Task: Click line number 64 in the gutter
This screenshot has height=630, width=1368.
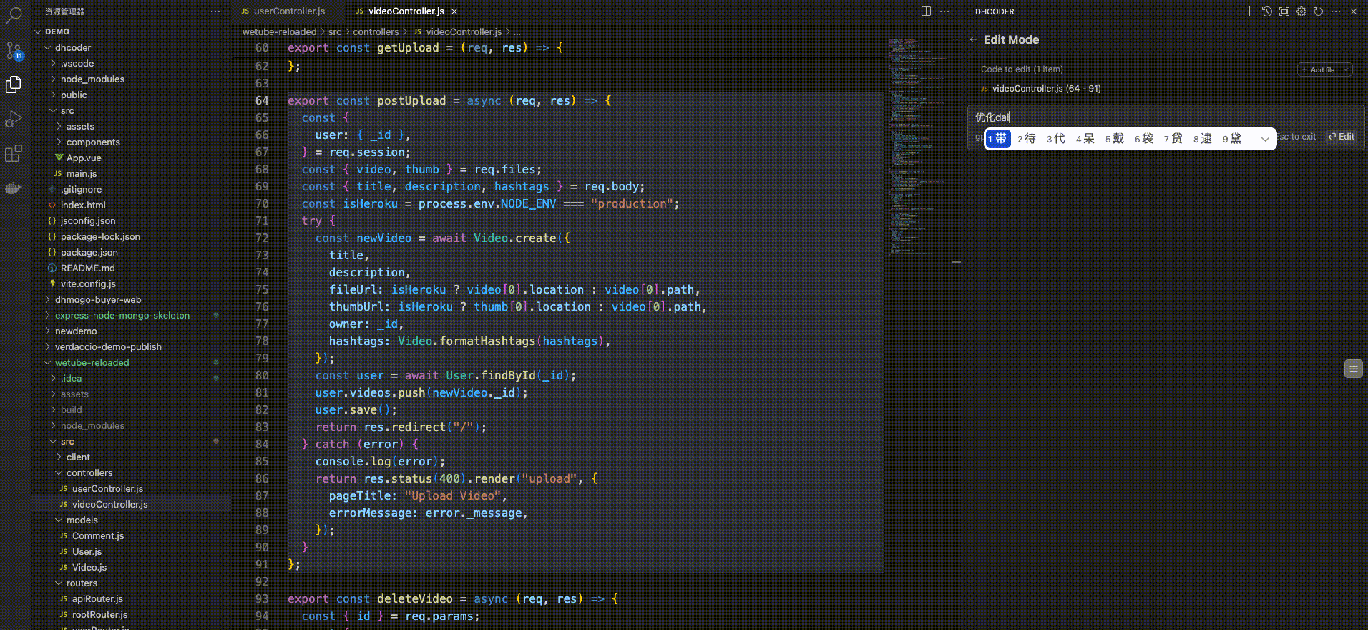Action: (262, 100)
